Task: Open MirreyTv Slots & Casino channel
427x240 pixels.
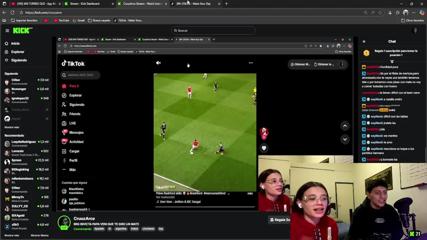Action: 27,199
